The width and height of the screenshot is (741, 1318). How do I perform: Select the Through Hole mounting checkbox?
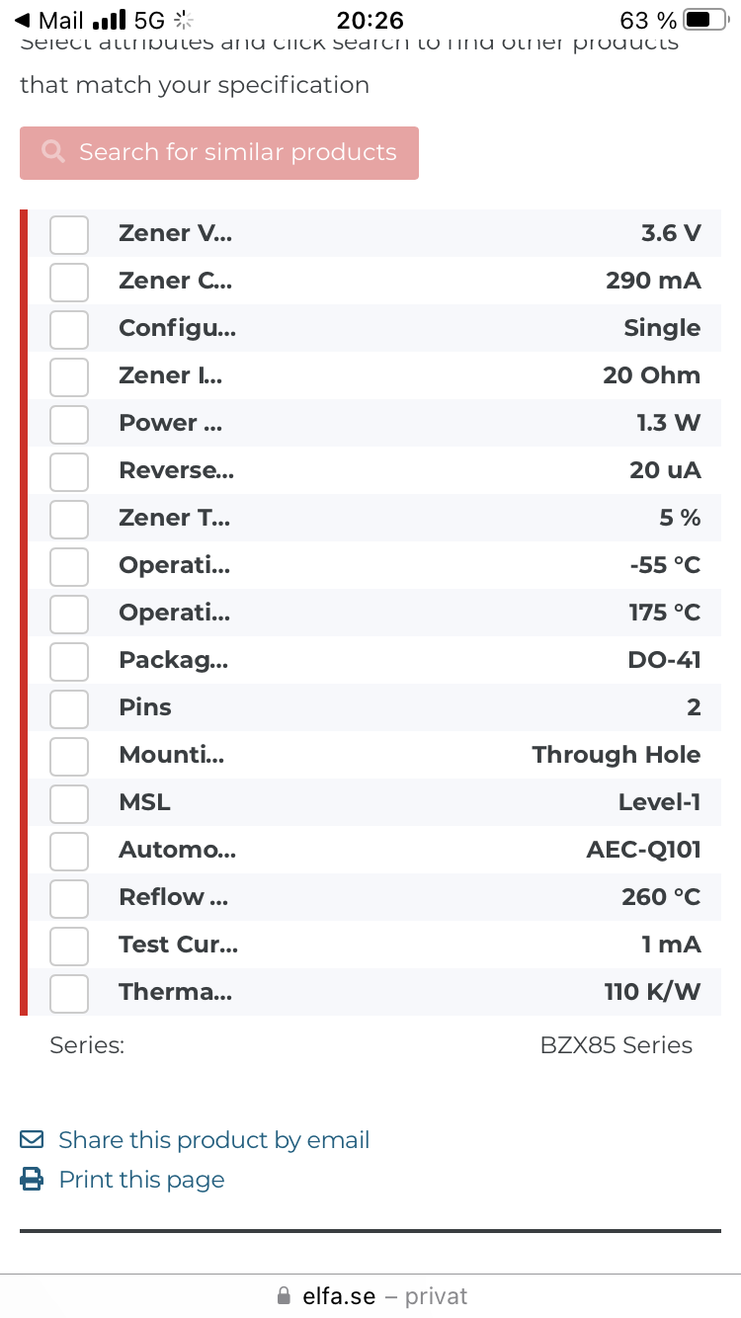tap(68, 756)
